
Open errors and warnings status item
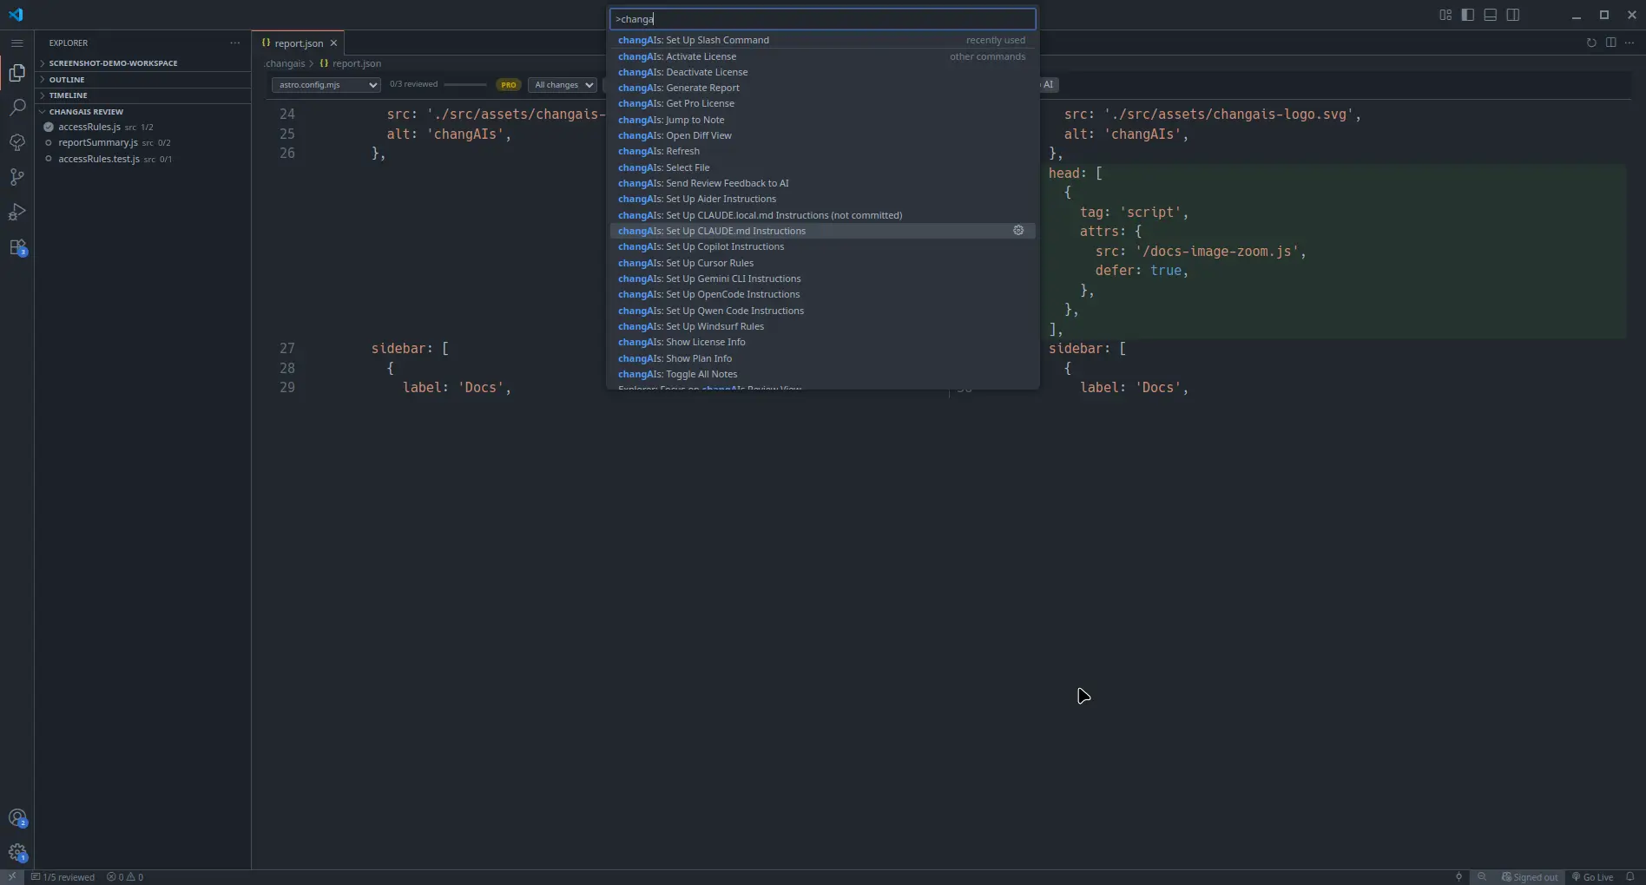[125, 877]
